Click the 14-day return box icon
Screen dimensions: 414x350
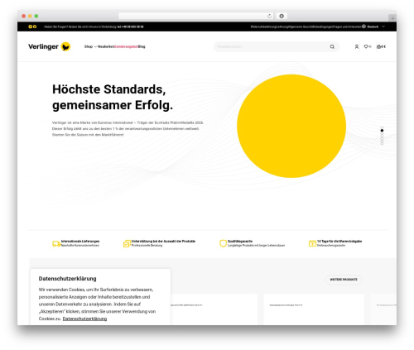click(x=312, y=243)
